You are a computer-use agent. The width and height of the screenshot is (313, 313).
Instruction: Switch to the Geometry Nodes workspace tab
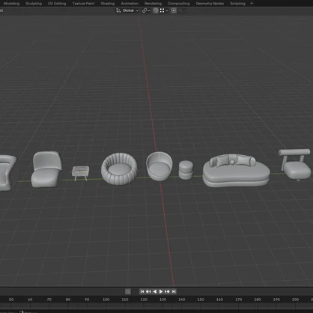click(210, 4)
